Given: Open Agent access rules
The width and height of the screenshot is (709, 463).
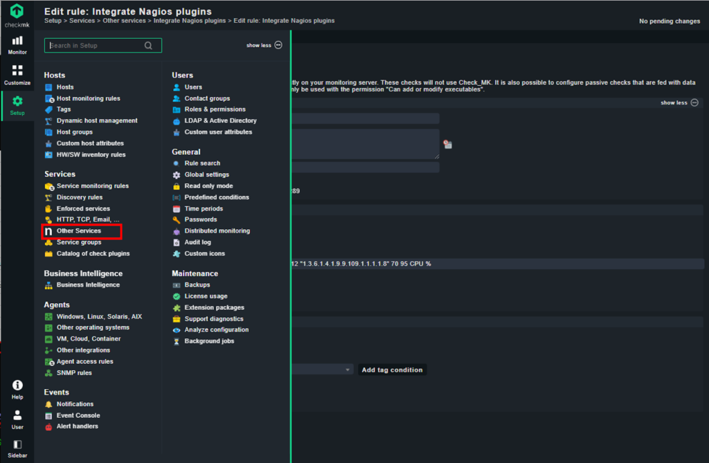Looking at the screenshot, I should pyautogui.click(x=85, y=362).
